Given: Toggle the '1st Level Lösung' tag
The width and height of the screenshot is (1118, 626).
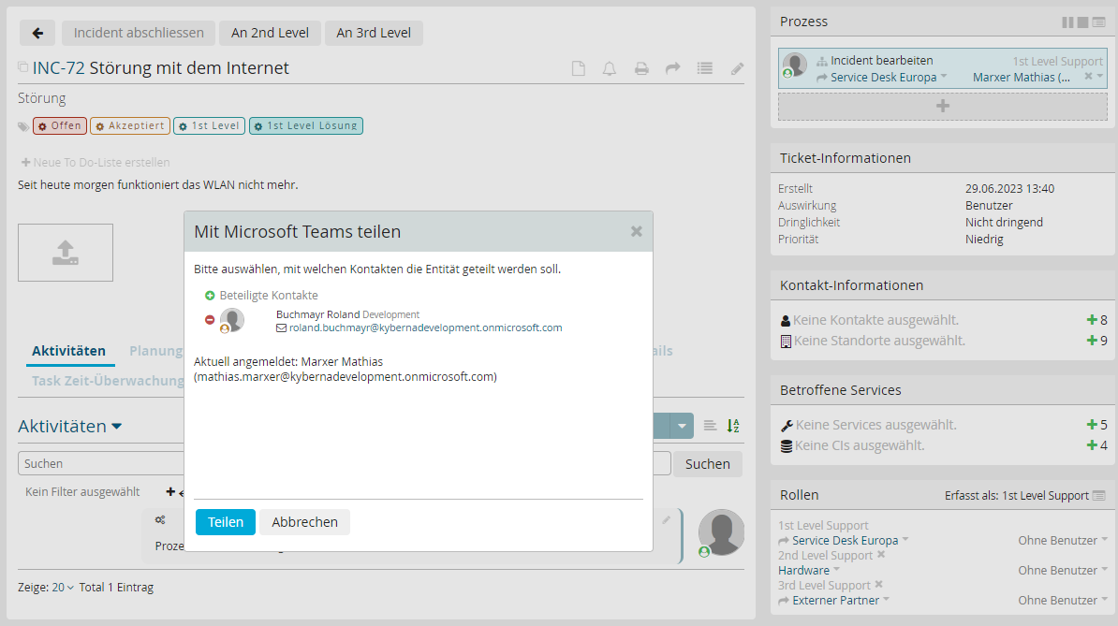Looking at the screenshot, I should tap(305, 125).
